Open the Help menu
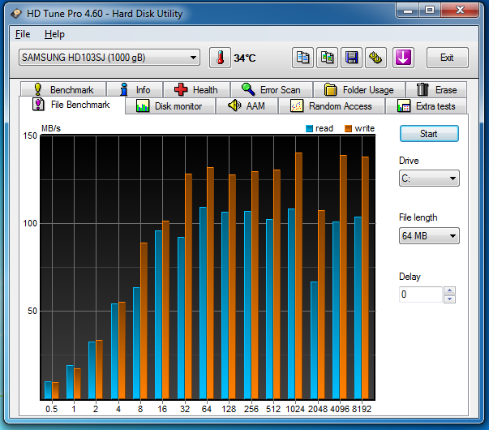The width and height of the screenshot is (489, 430). point(54,34)
